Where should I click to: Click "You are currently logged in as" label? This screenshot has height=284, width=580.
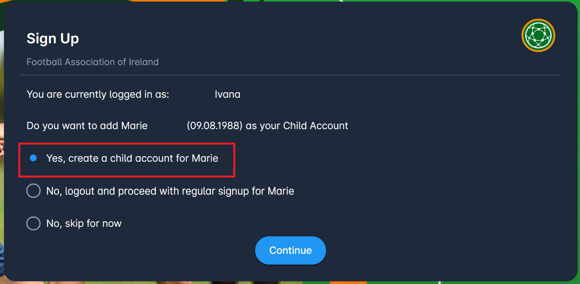(x=98, y=94)
